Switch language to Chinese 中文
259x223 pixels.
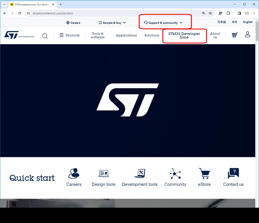point(234,22)
